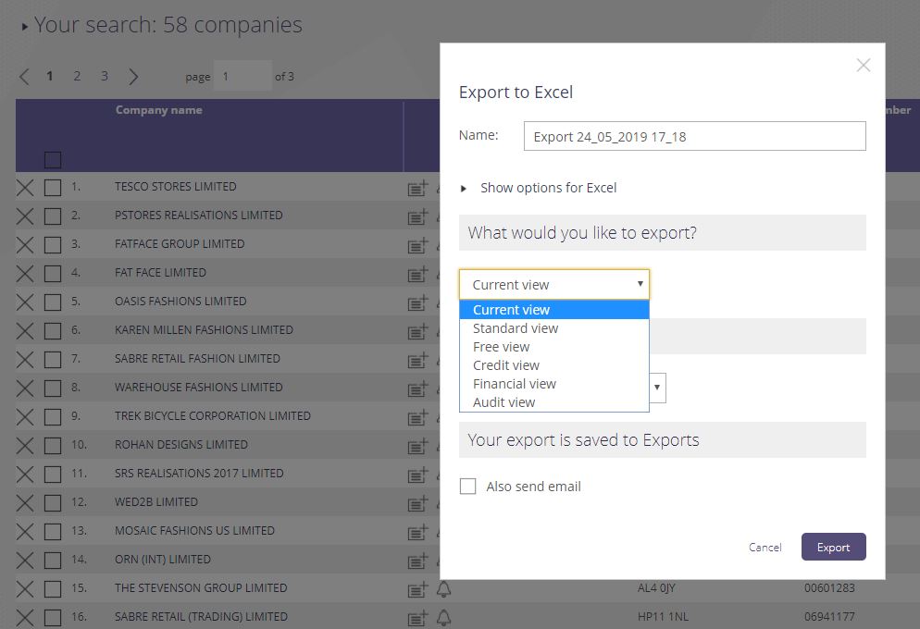
Task: Enable the Also send email checkbox
Action: 468,487
